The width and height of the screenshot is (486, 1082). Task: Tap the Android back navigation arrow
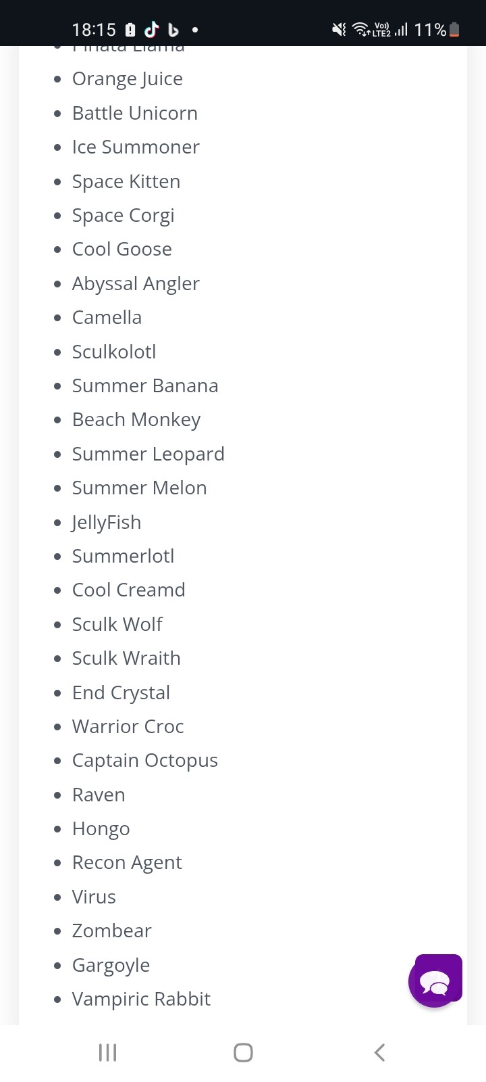click(379, 1052)
